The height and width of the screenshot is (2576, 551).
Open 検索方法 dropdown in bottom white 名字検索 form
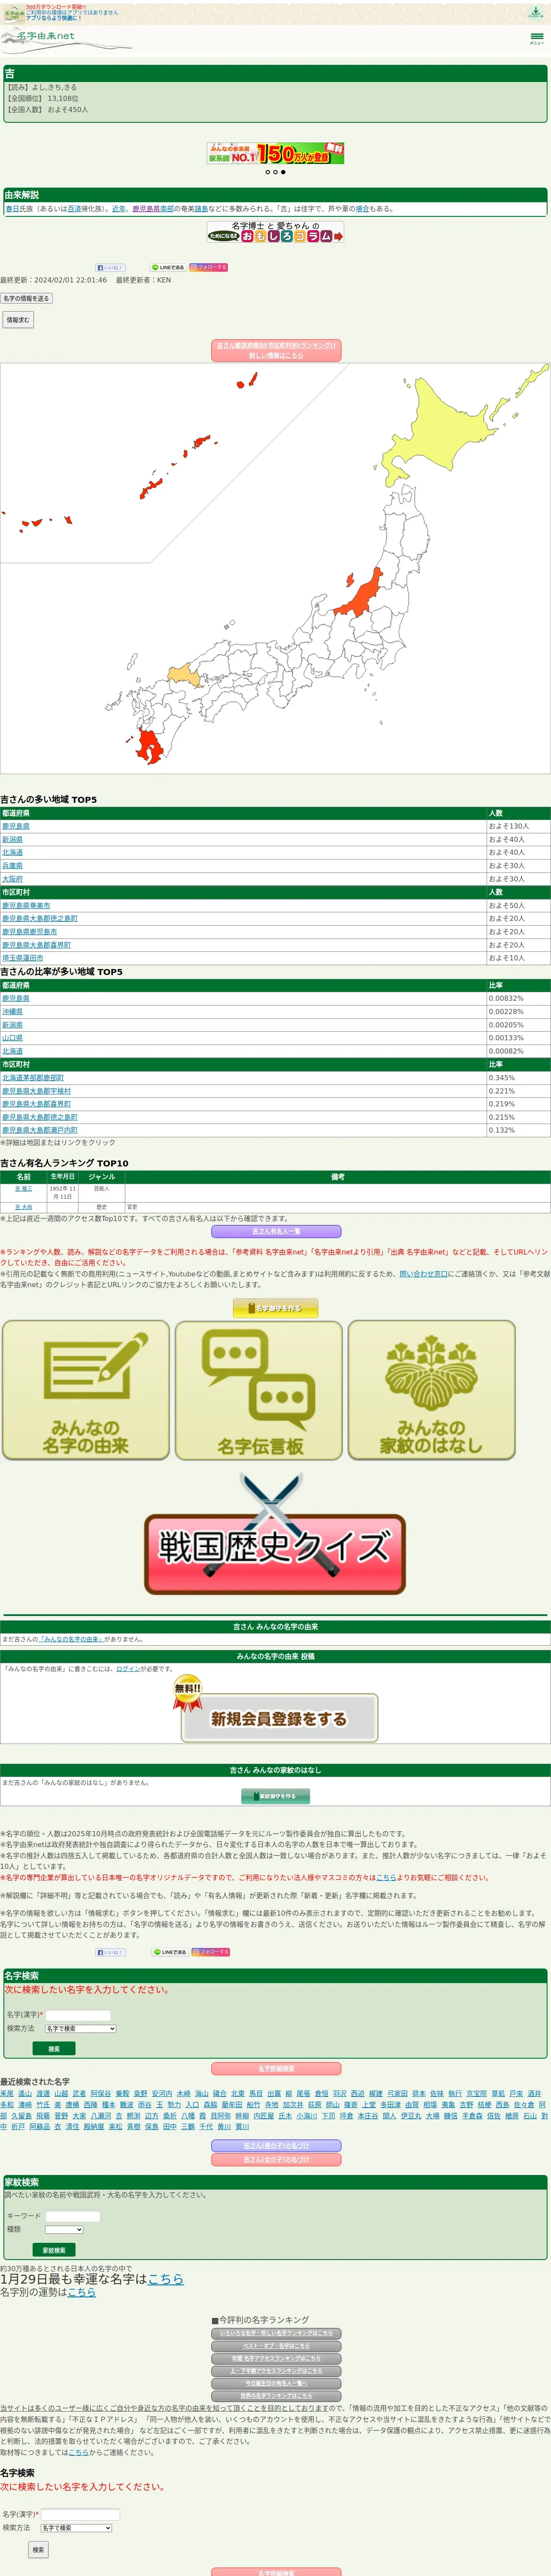click(x=76, y=2528)
